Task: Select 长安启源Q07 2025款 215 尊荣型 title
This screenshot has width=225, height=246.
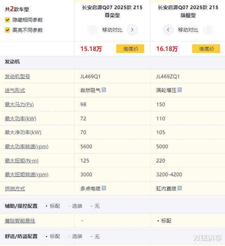Action: [x=112, y=11]
